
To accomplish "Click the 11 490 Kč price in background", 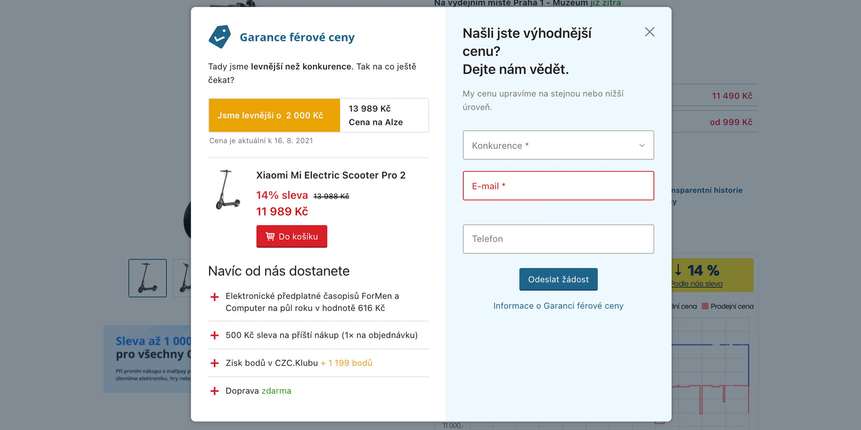I will tap(732, 96).
